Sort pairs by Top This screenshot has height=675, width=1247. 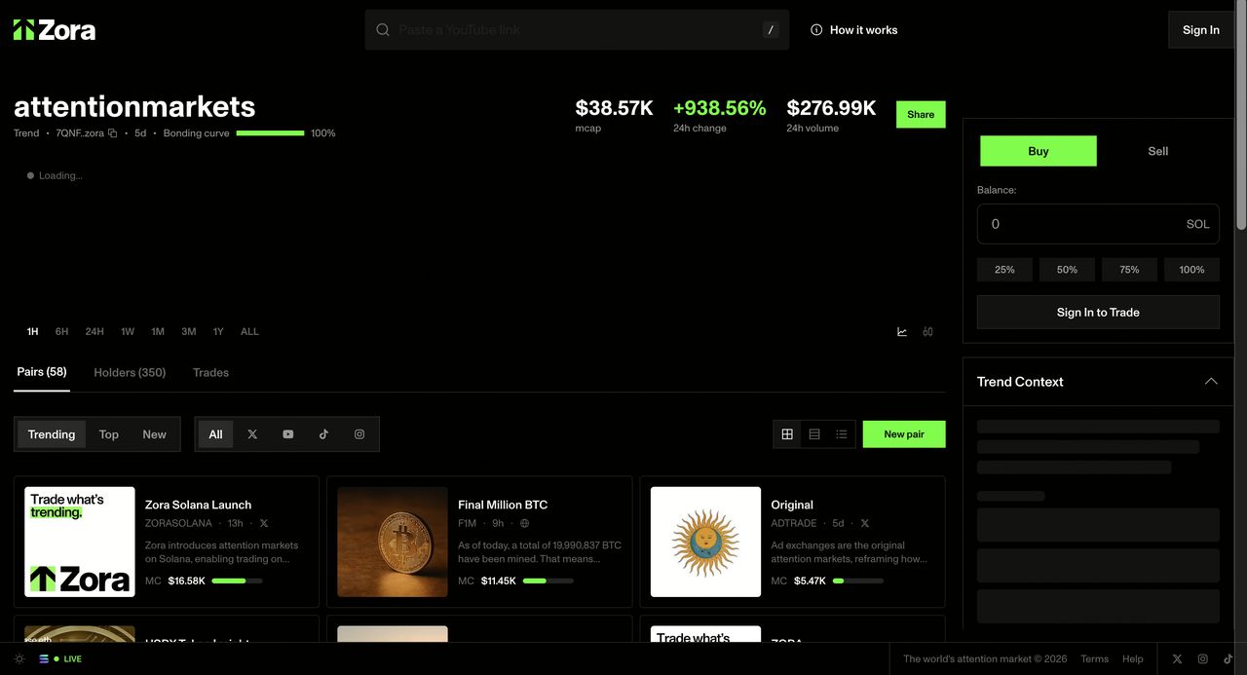coord(109,434)
